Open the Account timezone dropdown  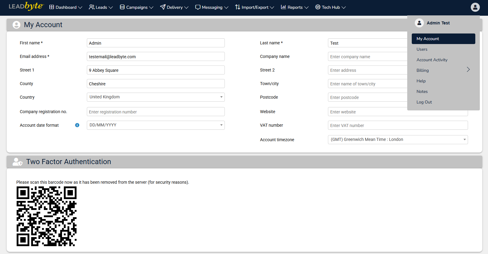398,140
